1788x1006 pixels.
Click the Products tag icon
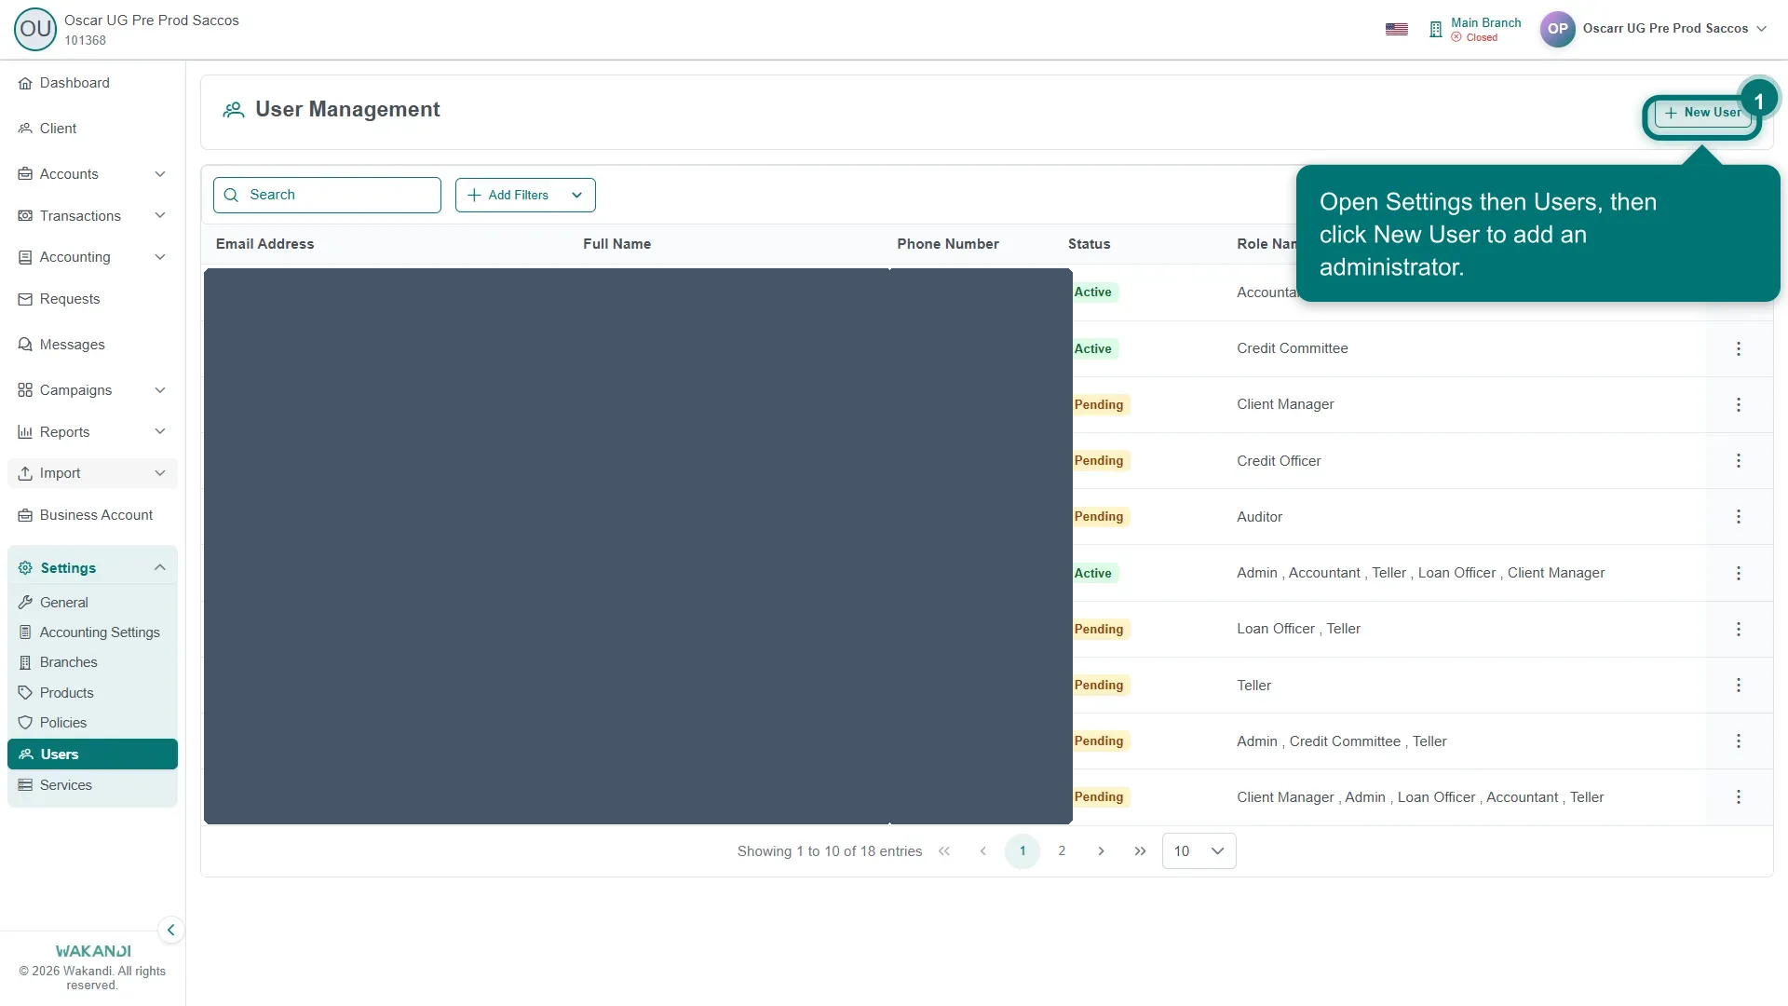[x=25, y=693]
